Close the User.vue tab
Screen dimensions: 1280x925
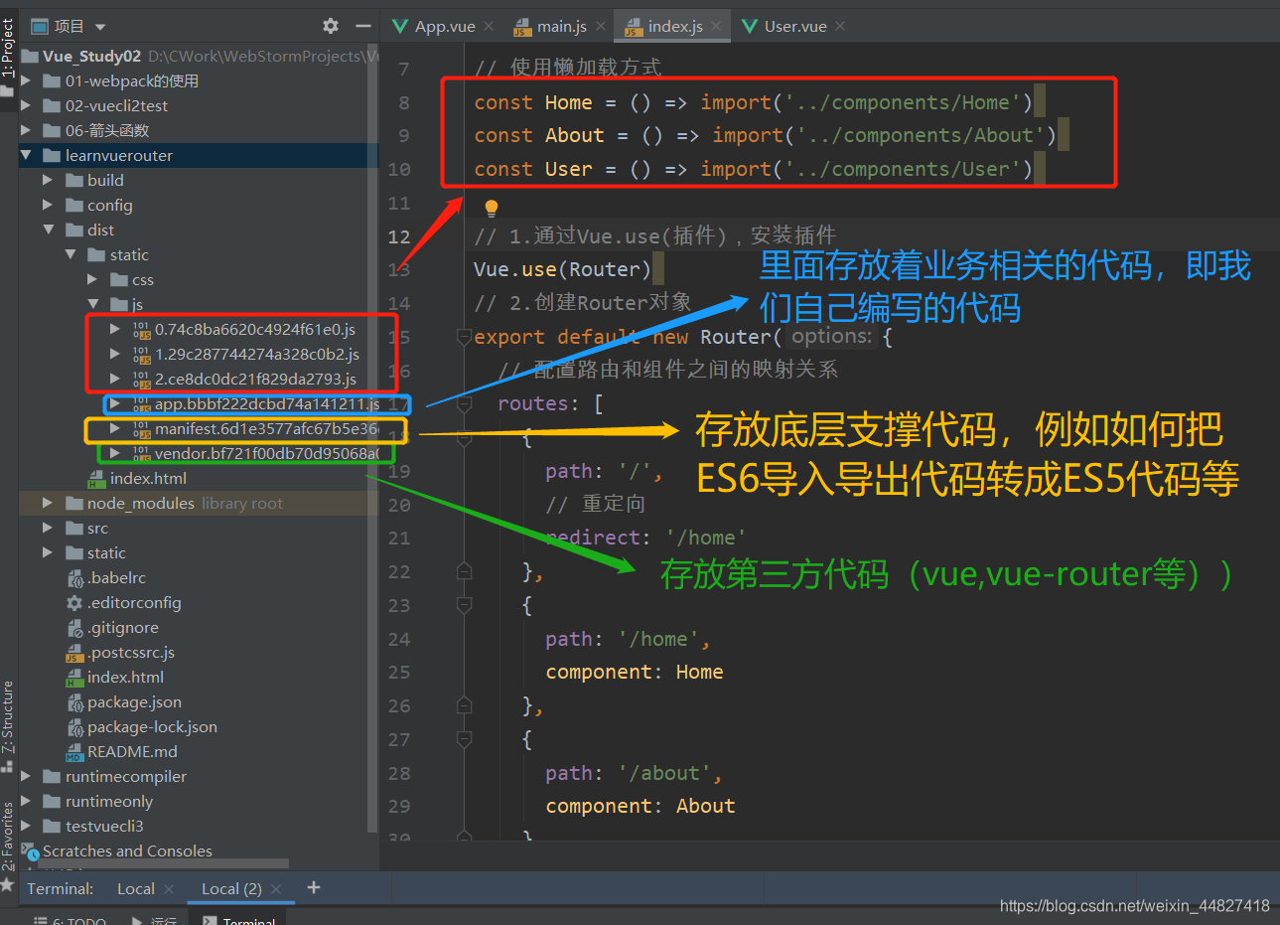(x=840, y=26)
